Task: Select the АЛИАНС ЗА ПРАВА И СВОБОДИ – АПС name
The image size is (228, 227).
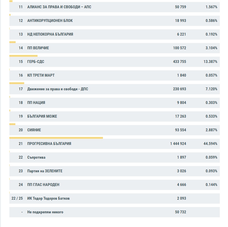Action: [x=59, y=7]
